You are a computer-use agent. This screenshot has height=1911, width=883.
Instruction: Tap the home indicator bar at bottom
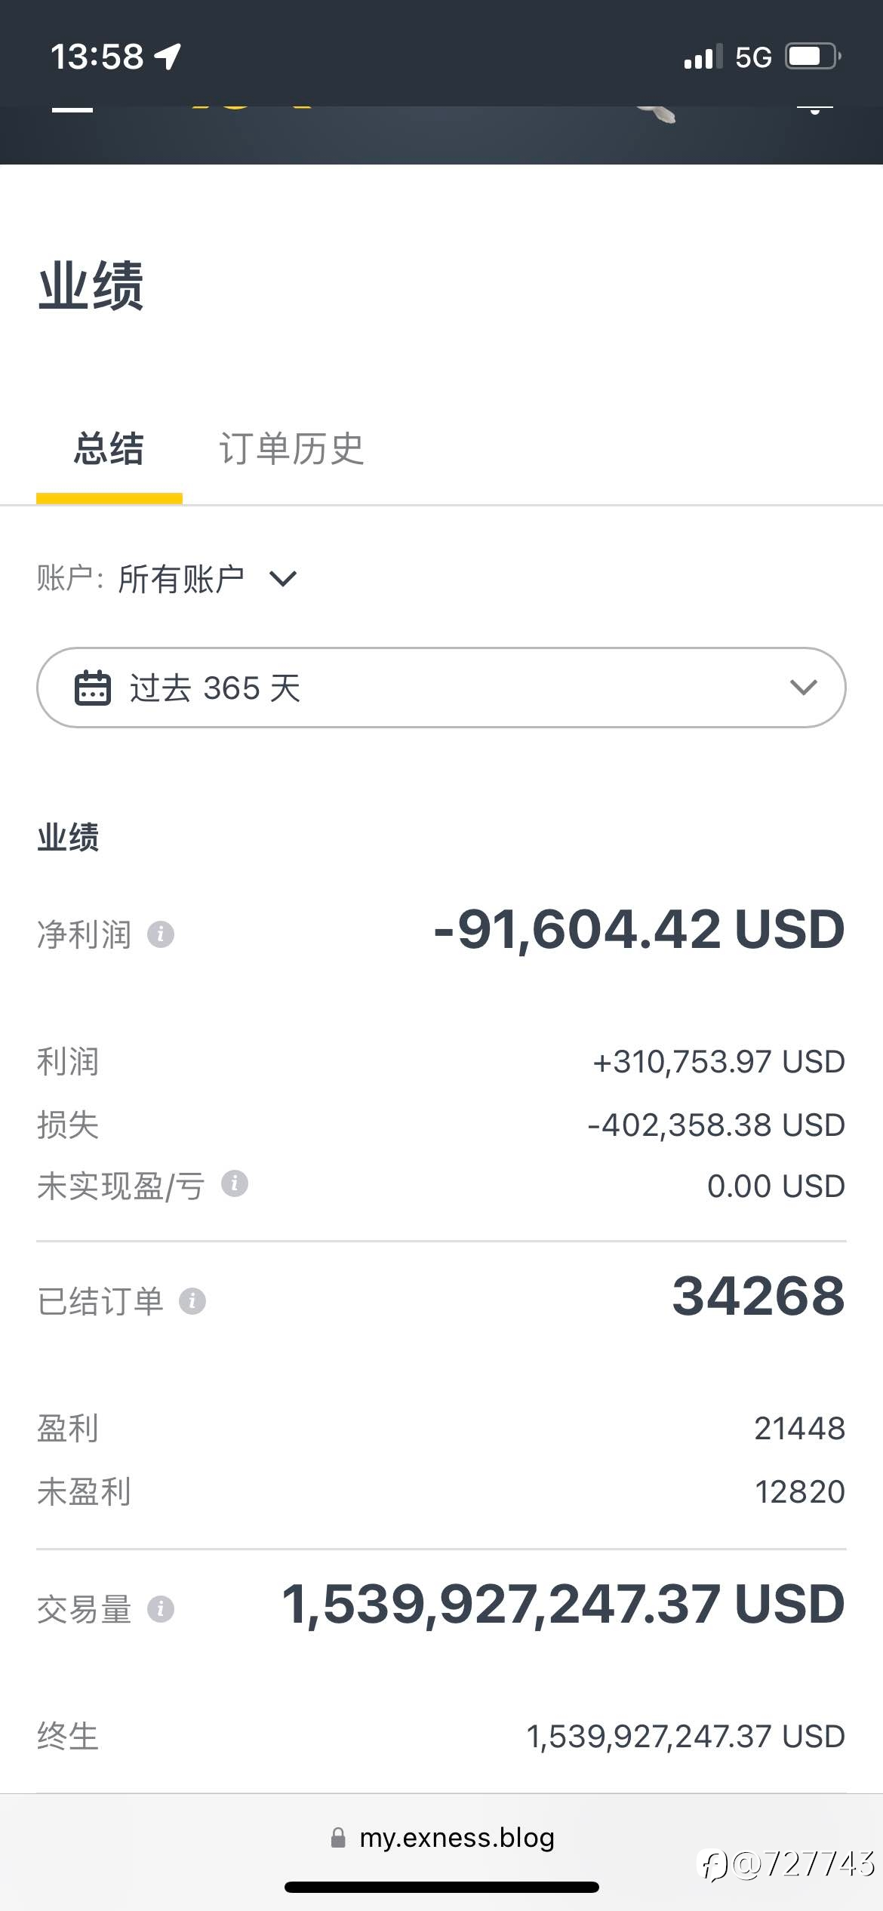coord(441,1887)
